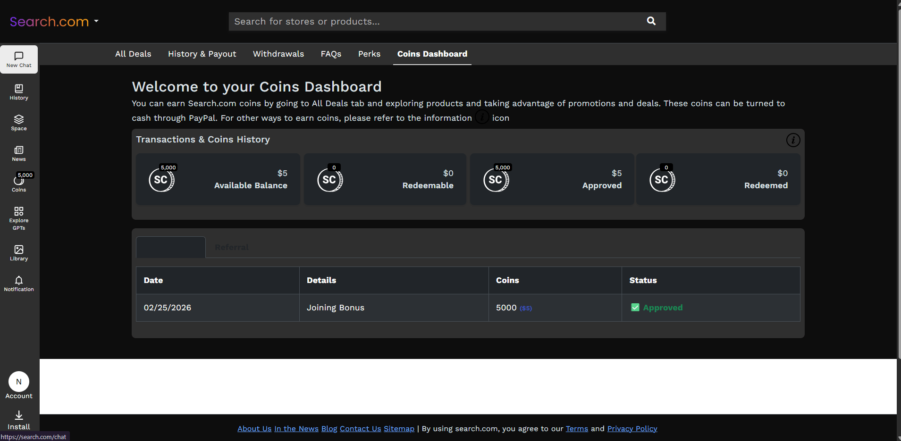Screen dimensions: 901x441
Task: Switch to the Referral tab
Action: tap(232, 247)
